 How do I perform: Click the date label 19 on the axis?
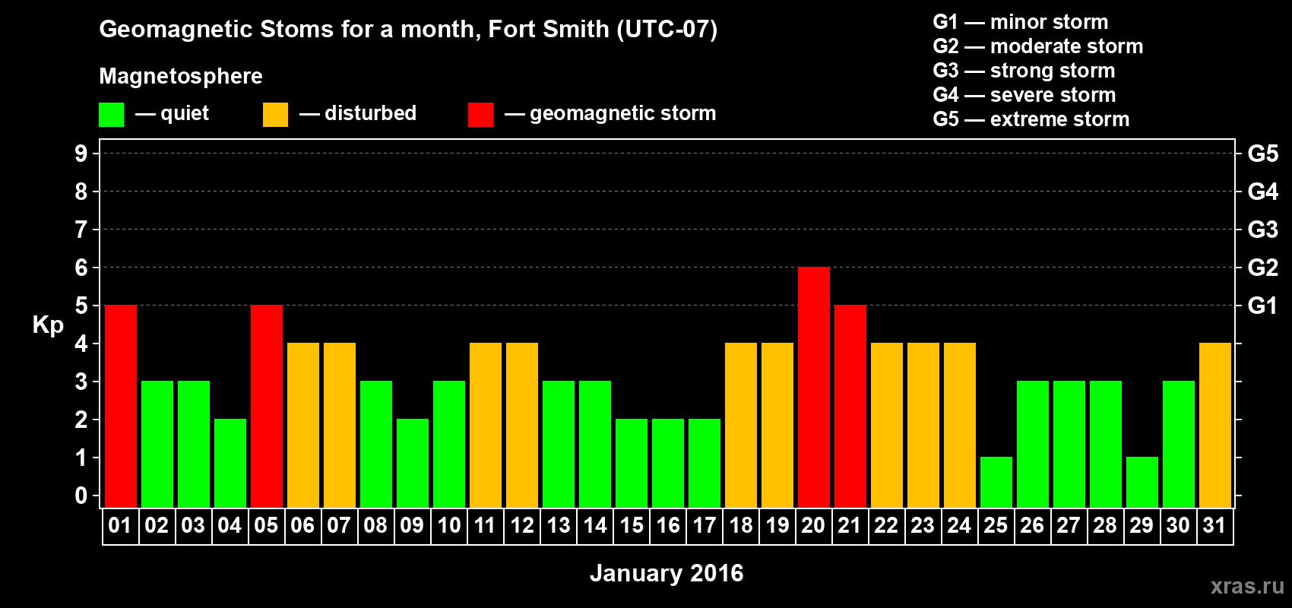(x=777, y=525)
